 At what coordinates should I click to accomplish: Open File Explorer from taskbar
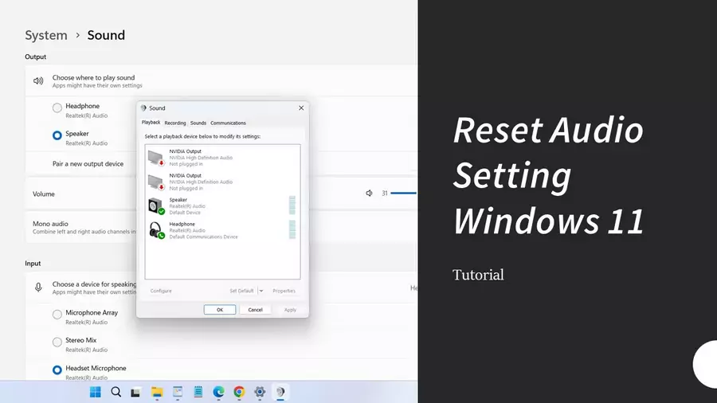(157, 392)
